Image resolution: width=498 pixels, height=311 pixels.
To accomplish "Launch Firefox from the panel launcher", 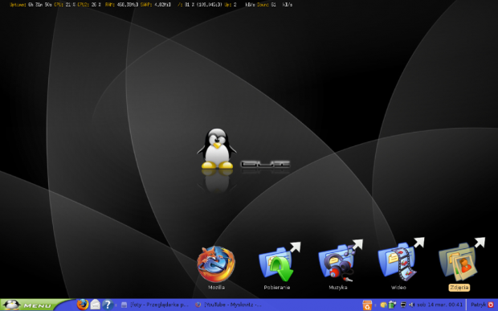I will [83, 305].
